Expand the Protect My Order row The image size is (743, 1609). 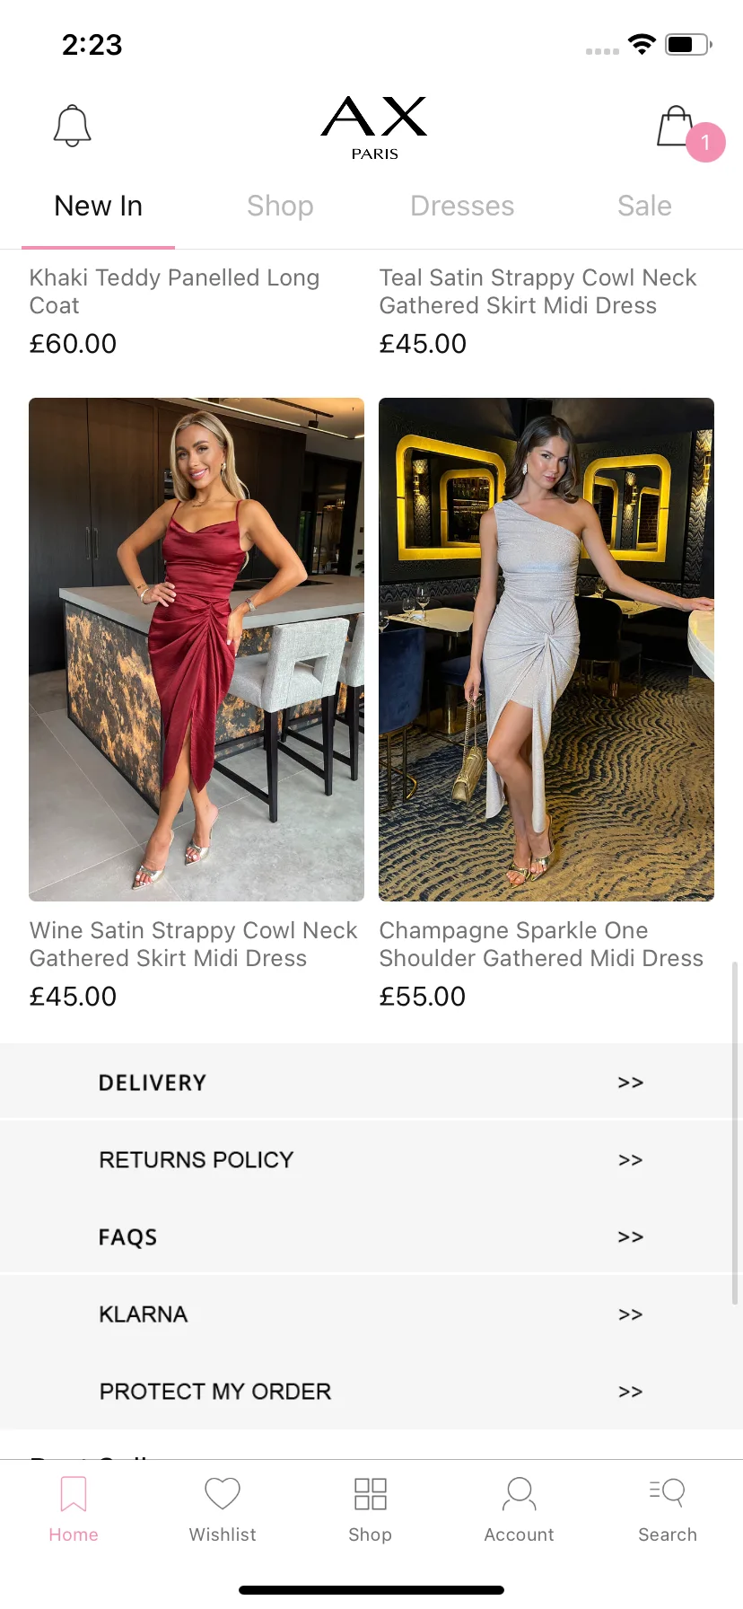(371, 1391)
